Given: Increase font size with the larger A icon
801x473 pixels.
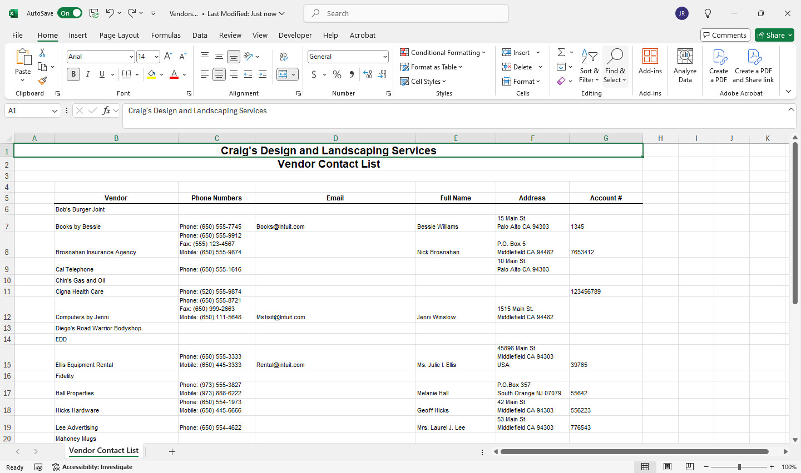Looking at the screenshot, I should pos(168,57).
